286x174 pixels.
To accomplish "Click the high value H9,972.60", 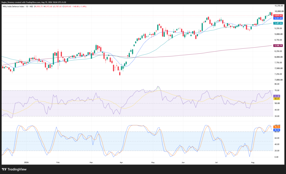I will (x=48, y=7).
